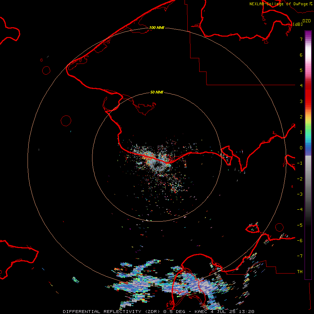Click the -1 value on color scale
The width and height of the screenshot is (314, 314).
(x=300, y=163)
